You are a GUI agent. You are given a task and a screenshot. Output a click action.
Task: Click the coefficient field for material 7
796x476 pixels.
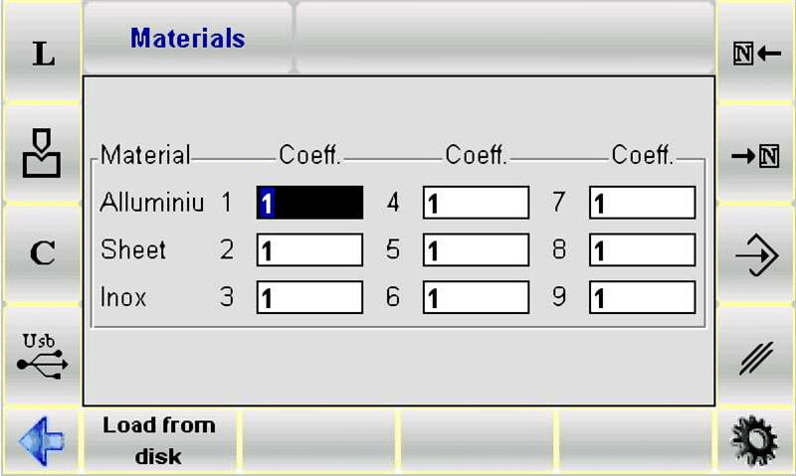[642, 203]
